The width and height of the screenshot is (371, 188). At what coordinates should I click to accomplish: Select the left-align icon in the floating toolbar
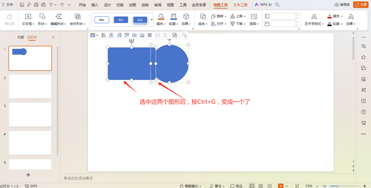tap(103, 35)
